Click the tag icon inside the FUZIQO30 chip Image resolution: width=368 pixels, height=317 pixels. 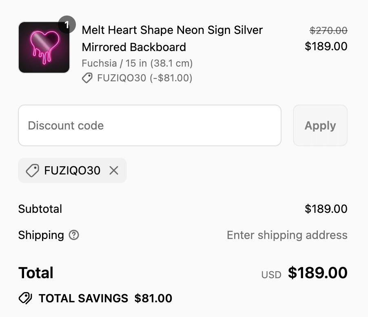pos(32,170)
